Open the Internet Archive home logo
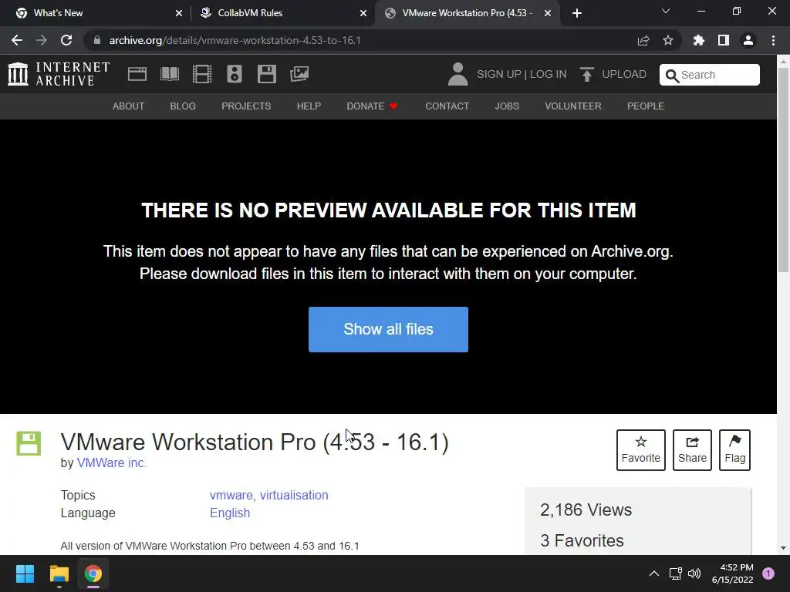790x592 pixels. click(59, 74)
